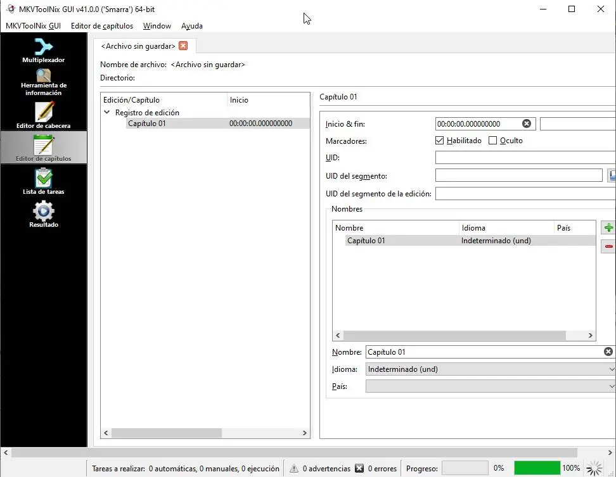Screen dimensions: 616x477
Task: Add a new chapter name with plus icon
Action: pyautogui.click(x=608, y=227)
